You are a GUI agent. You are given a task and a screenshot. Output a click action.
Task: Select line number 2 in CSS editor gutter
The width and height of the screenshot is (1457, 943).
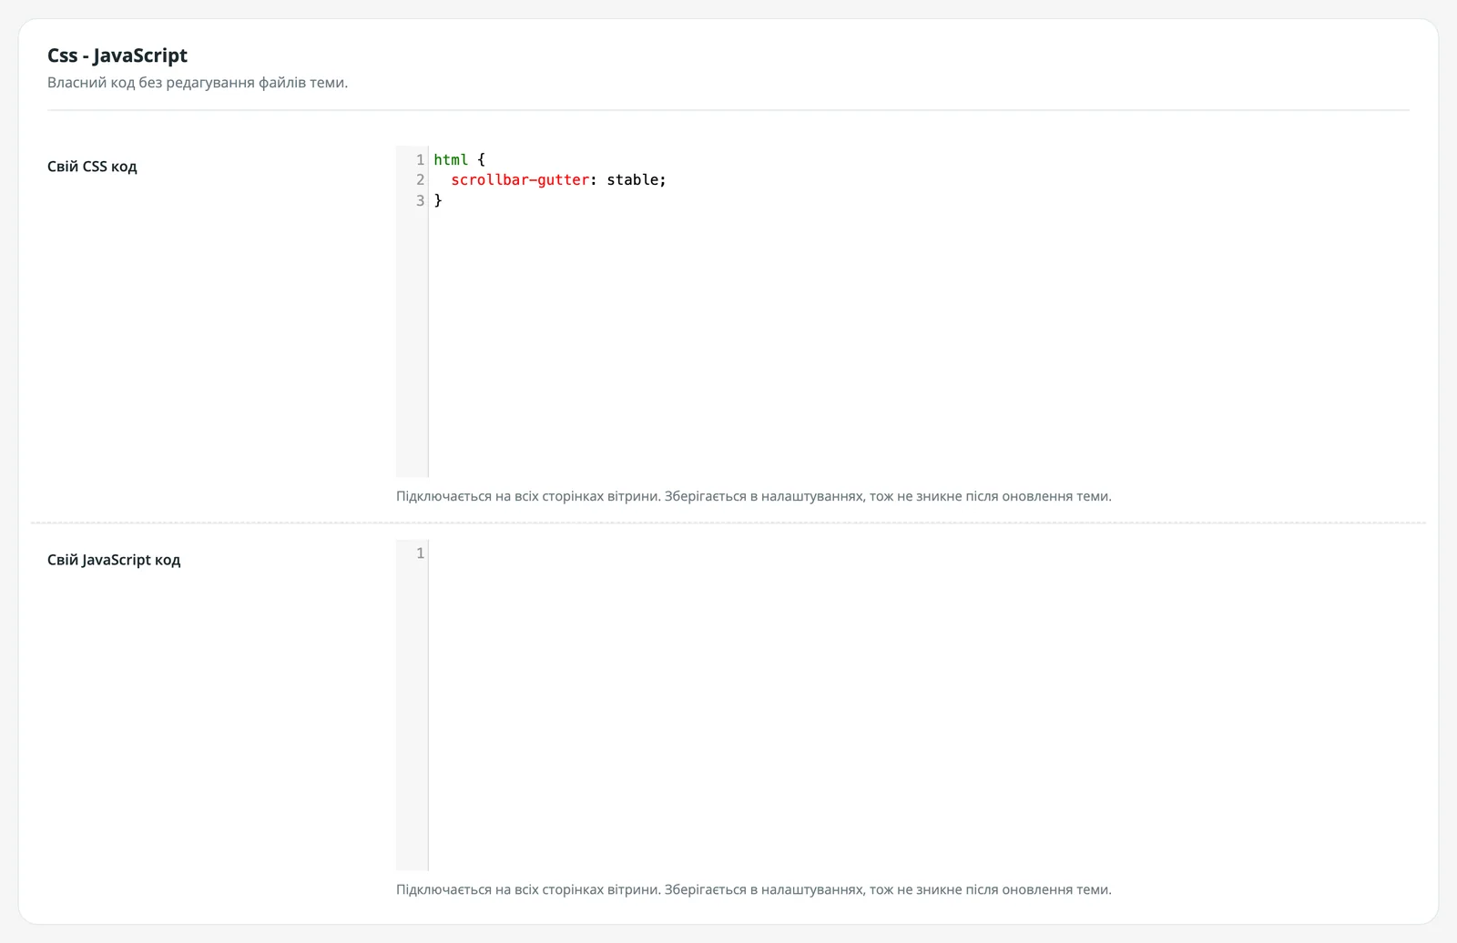[420, 180]
